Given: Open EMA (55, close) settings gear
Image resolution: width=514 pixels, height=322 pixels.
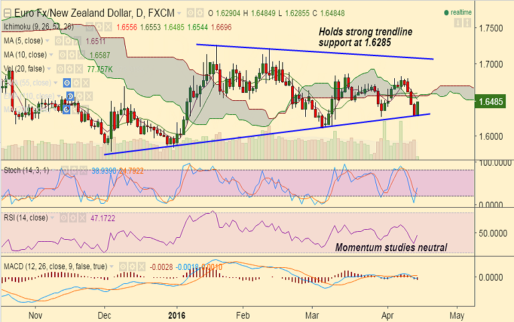Looking at the screenshot, I should (76, 83).
